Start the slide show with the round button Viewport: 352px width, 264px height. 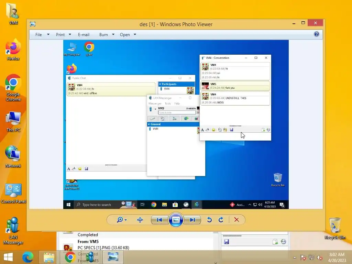(x=176, y=220)
